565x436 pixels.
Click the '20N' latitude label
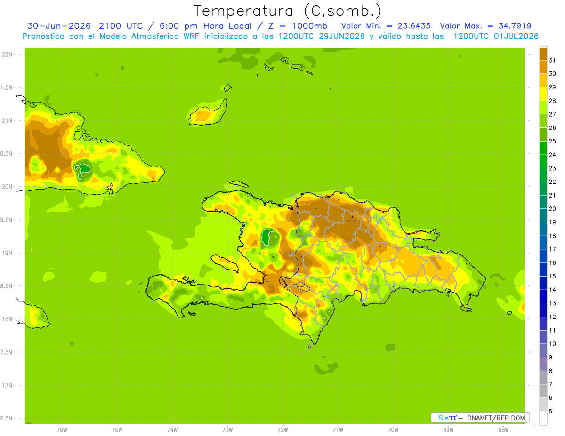[8, 187]
